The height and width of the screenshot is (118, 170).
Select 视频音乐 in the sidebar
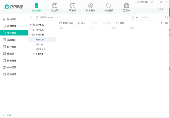click(14, 40)
